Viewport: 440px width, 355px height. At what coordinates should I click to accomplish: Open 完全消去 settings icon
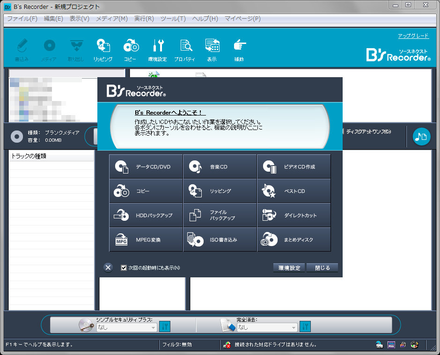point(305,326)
